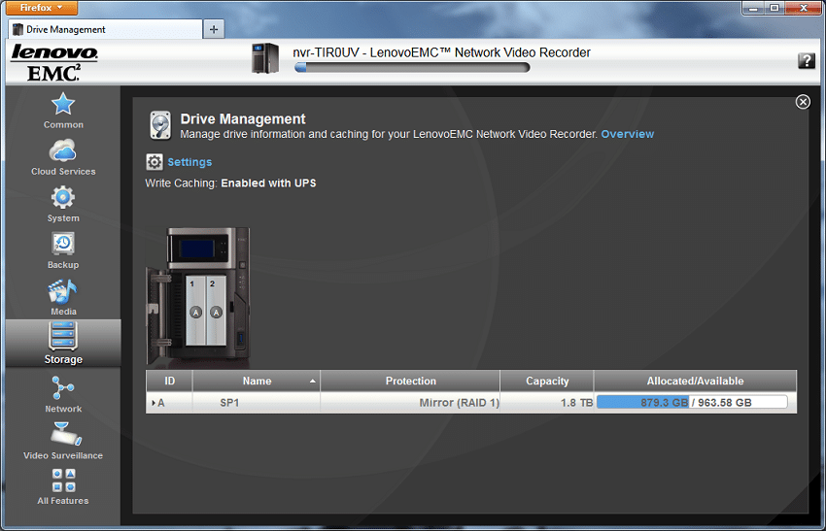Maximize the Firefox window
826x531 pixels.
774,8
